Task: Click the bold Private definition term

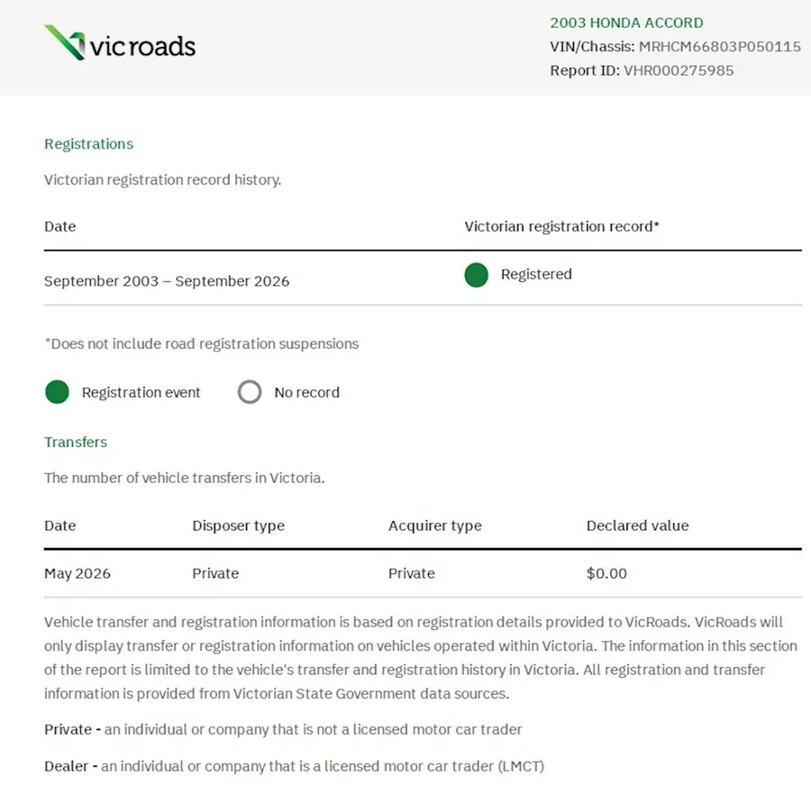Action: pyautogui.click(x=68, y=729)
